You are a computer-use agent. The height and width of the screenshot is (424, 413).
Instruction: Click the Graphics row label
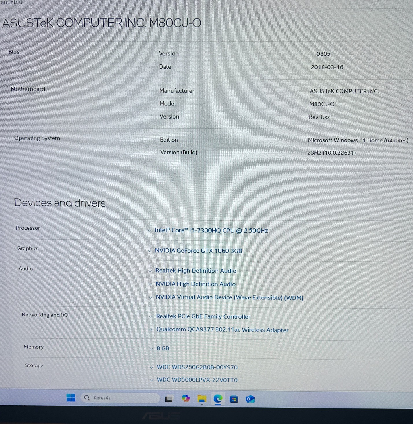point(28,249)
